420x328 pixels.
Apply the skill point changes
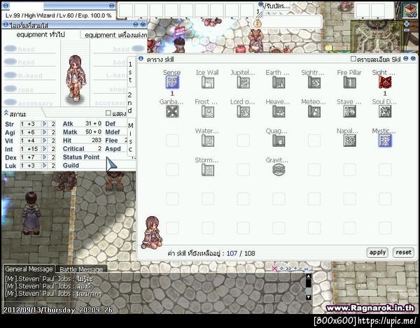pyautogui.click(x=377, y=252)
